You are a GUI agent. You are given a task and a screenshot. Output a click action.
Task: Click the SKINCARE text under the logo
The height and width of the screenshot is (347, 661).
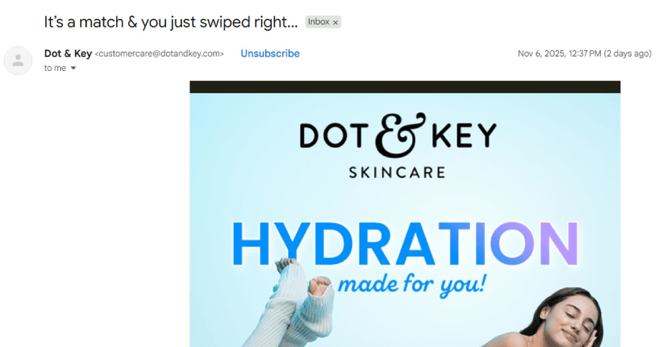click(397, 172)
